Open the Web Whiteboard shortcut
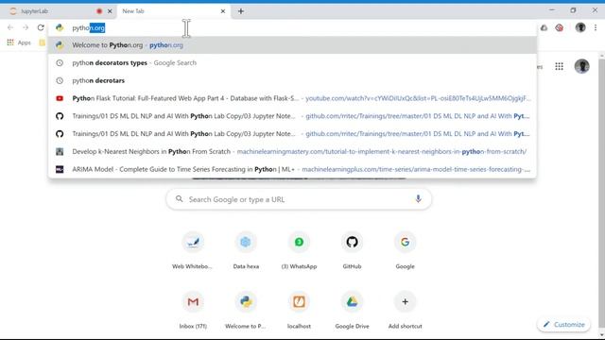Screen dimensions: 605x340 tap(193, 249)
